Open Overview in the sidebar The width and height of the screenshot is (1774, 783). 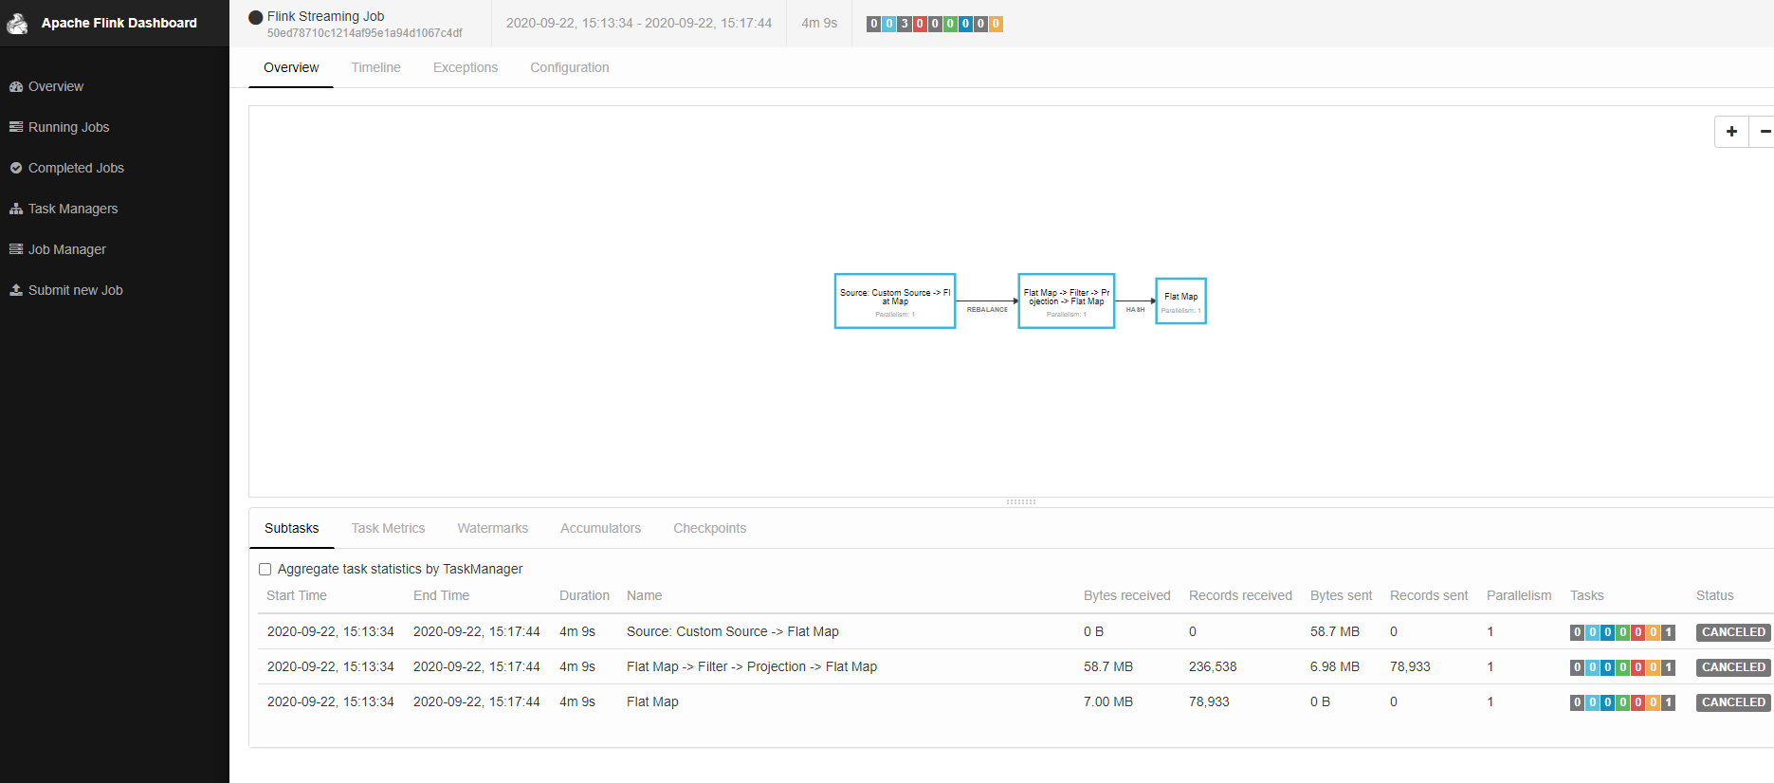pos(46,86)
